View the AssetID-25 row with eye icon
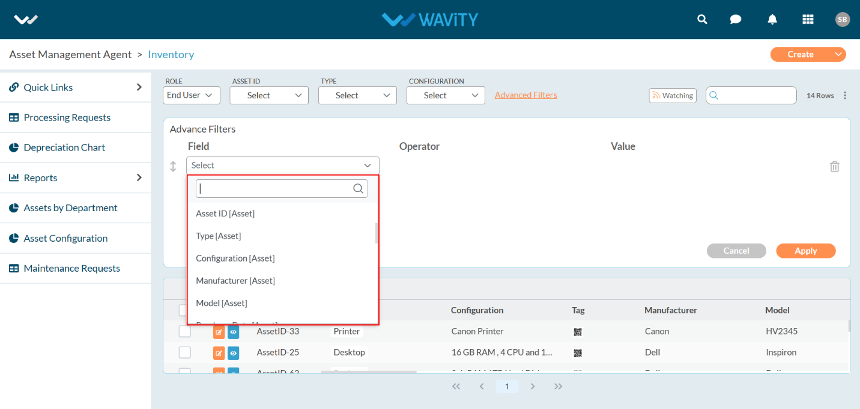 tap(233, 353)
